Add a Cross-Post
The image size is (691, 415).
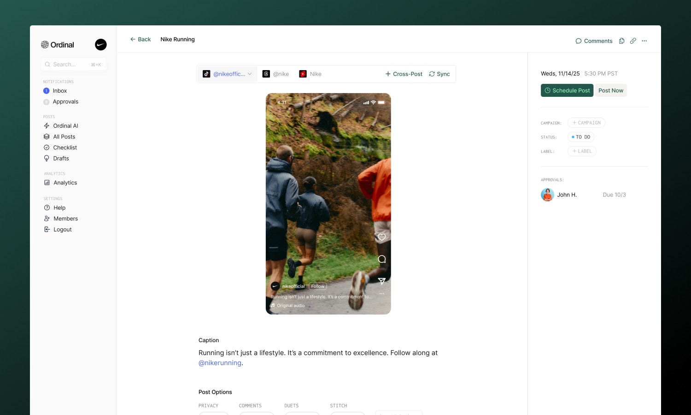(x=404, y=74)
